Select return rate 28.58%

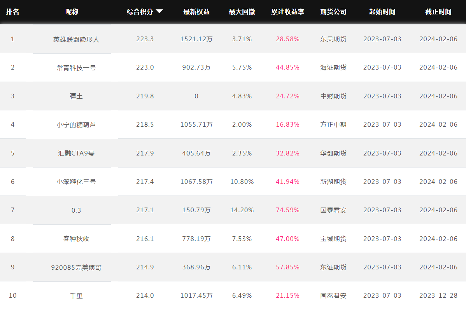coord(288,39)
